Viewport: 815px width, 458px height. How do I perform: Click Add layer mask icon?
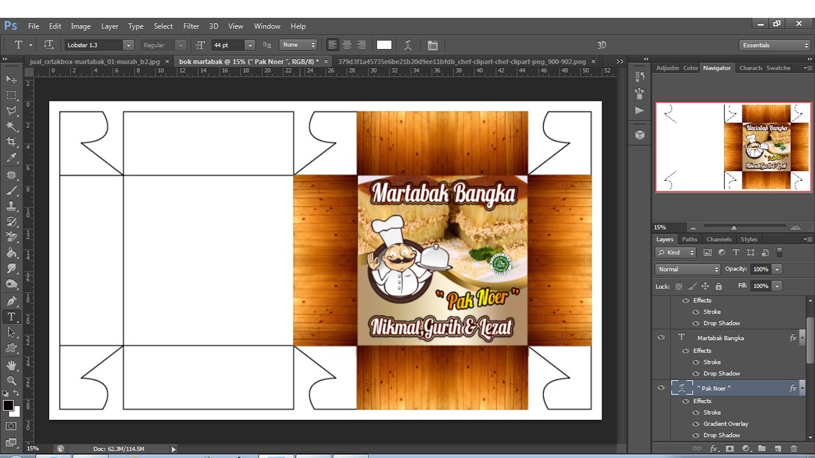pos(730,448)
